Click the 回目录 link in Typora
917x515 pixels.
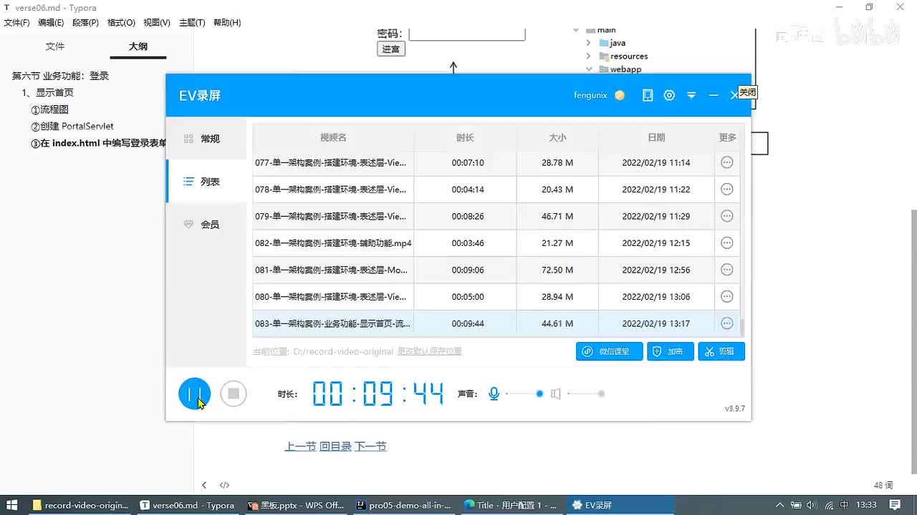tap(335, 446)
